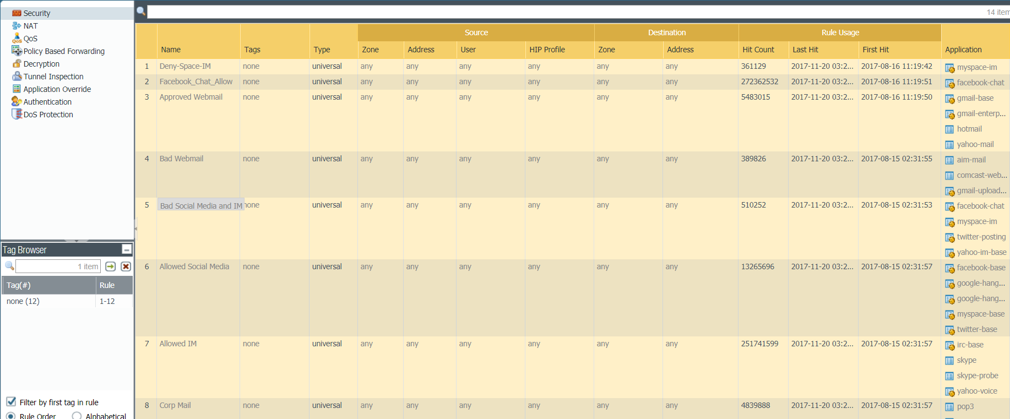Click the twitter-posting application link

tap(981, 237)
